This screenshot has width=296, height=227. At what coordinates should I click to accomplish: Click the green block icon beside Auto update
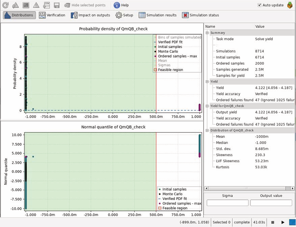290,5
